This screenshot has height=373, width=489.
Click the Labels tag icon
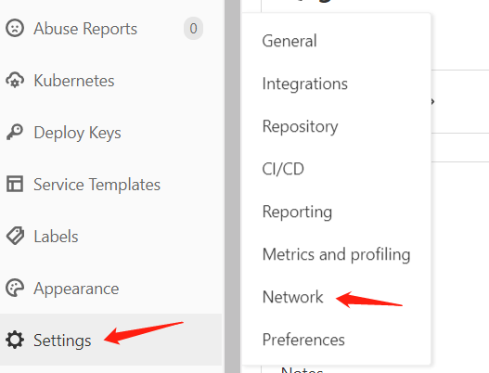pyautogui.click(x=15, y=236)
